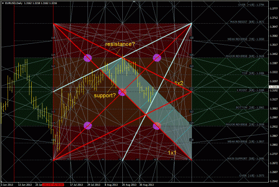Click the 17 Jul 2013 date on time axis

76,185
